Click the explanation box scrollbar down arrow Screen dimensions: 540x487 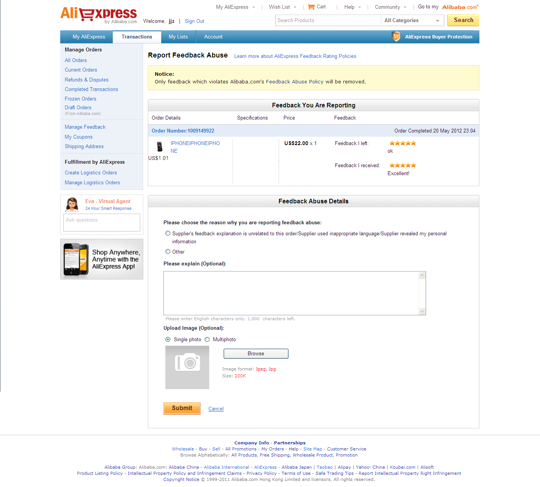(422, 311)
